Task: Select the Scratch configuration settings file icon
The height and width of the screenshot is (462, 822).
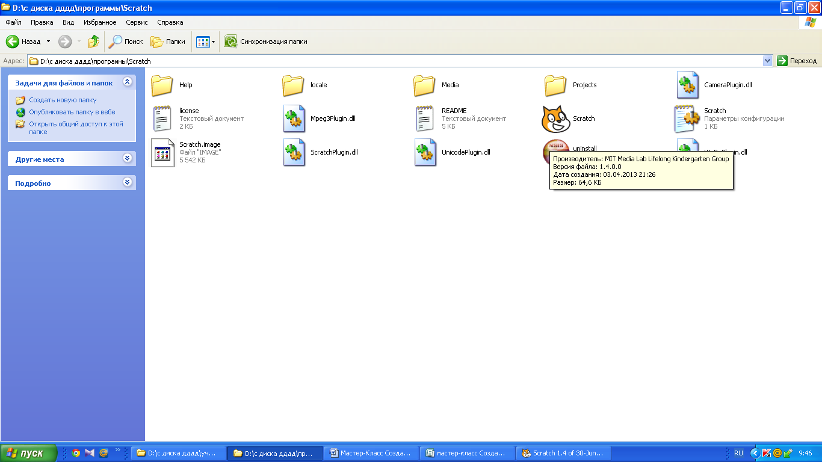Action: coord(687,119)
